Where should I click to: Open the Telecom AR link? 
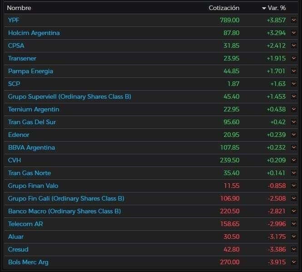coord(25,224)
